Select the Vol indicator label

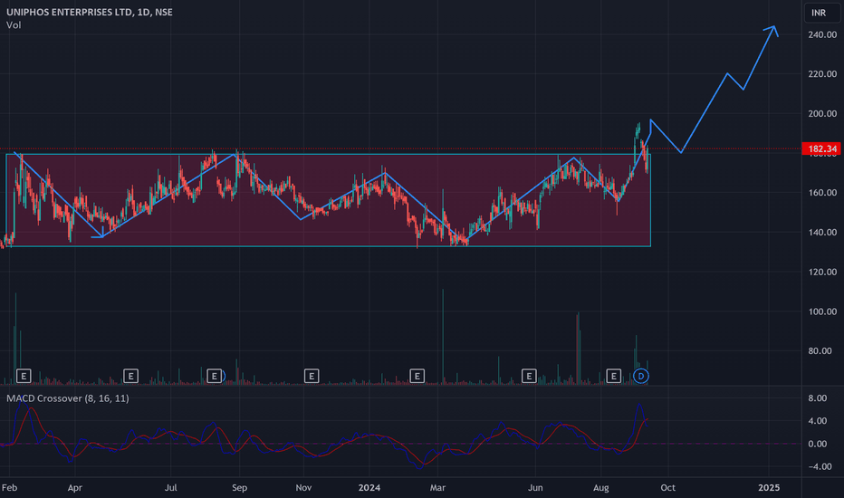(x=14, y=24)
